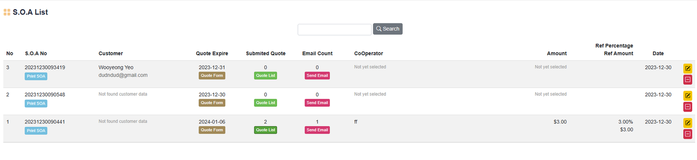This screenshot has width=697, height=160.
Task: Click the Quote Expire column header
Action: tap(212, 53)
